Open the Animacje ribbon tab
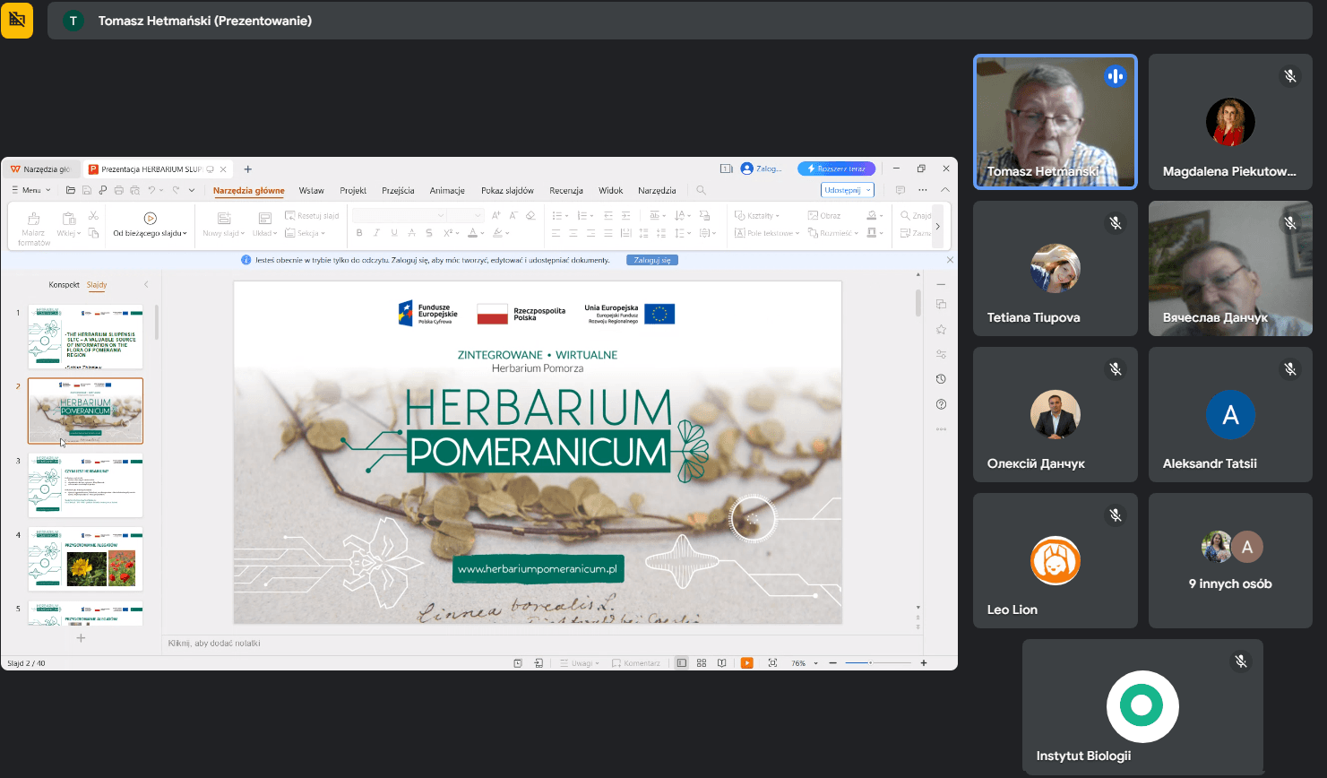Image resolution: width=1327 pixels, height=778 pixels. click(x=447, y=190)
